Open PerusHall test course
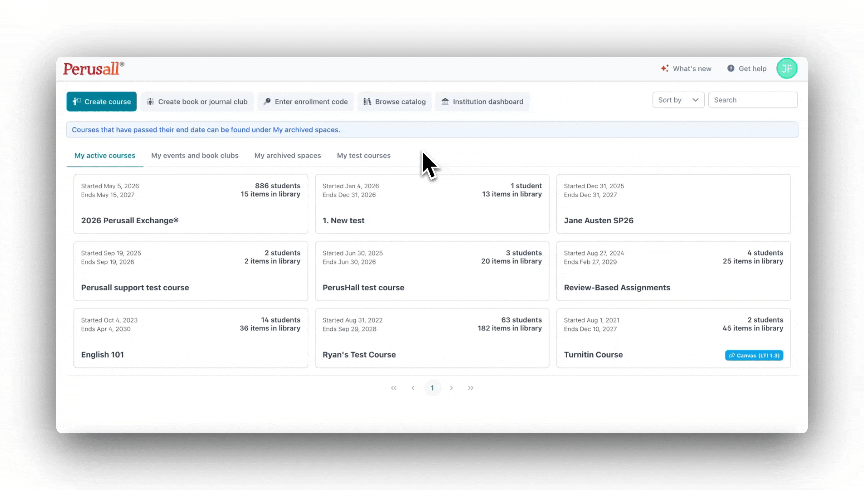The height and width of the screenshot is (490, 864). click(x=432, y=271)
